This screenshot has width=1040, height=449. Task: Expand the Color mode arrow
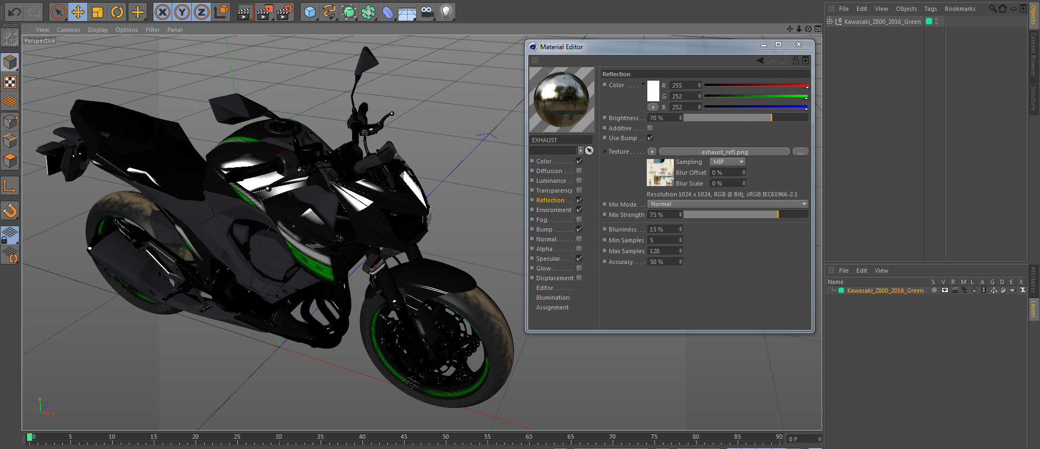coord(643,84)
